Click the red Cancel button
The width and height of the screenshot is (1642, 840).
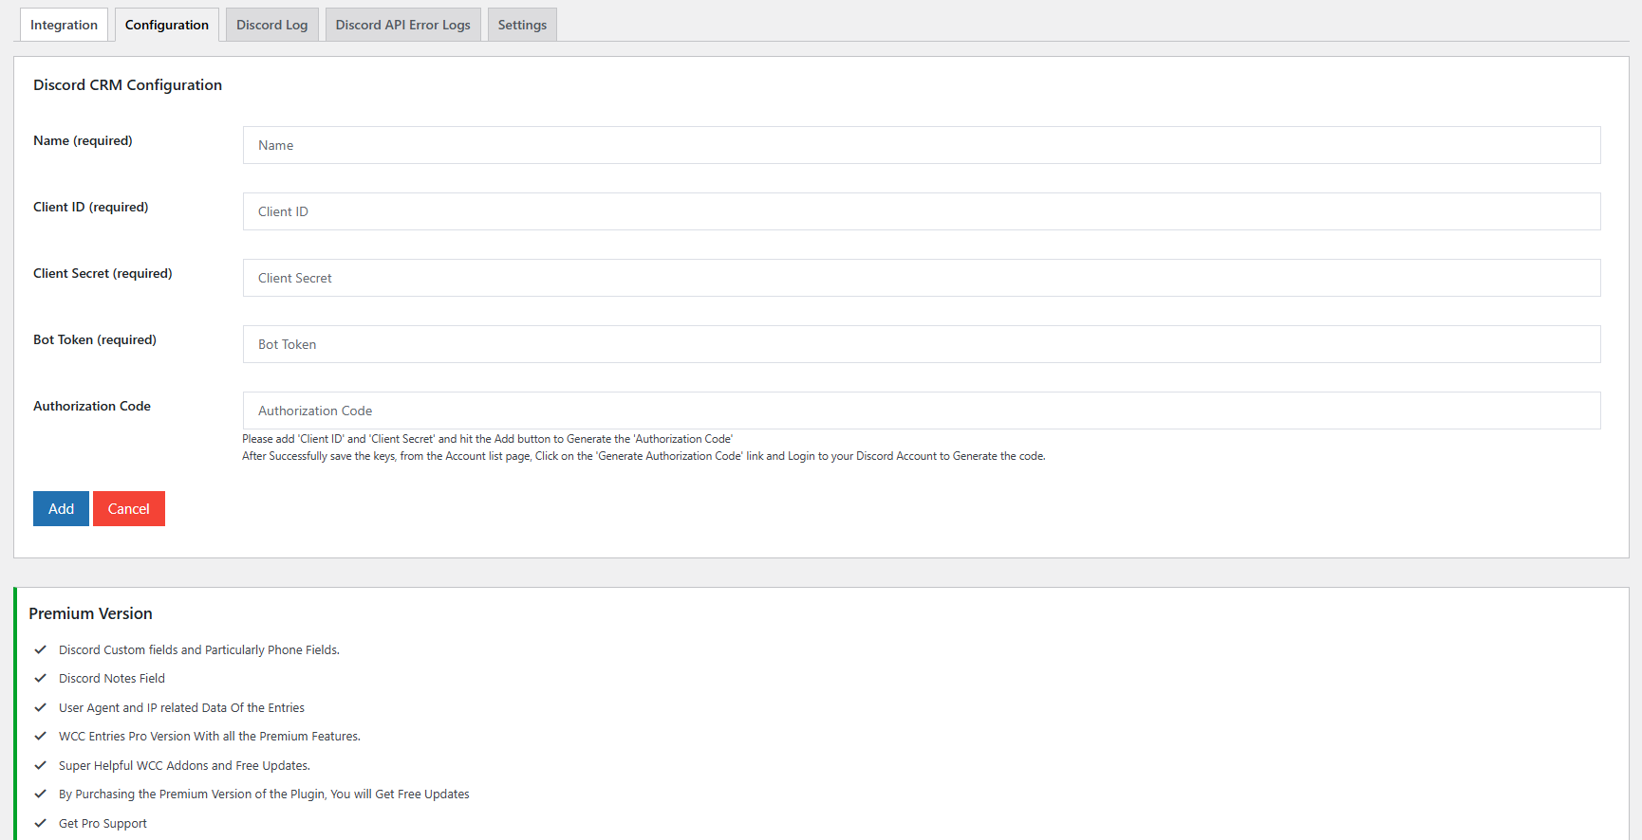pos(129,509)
